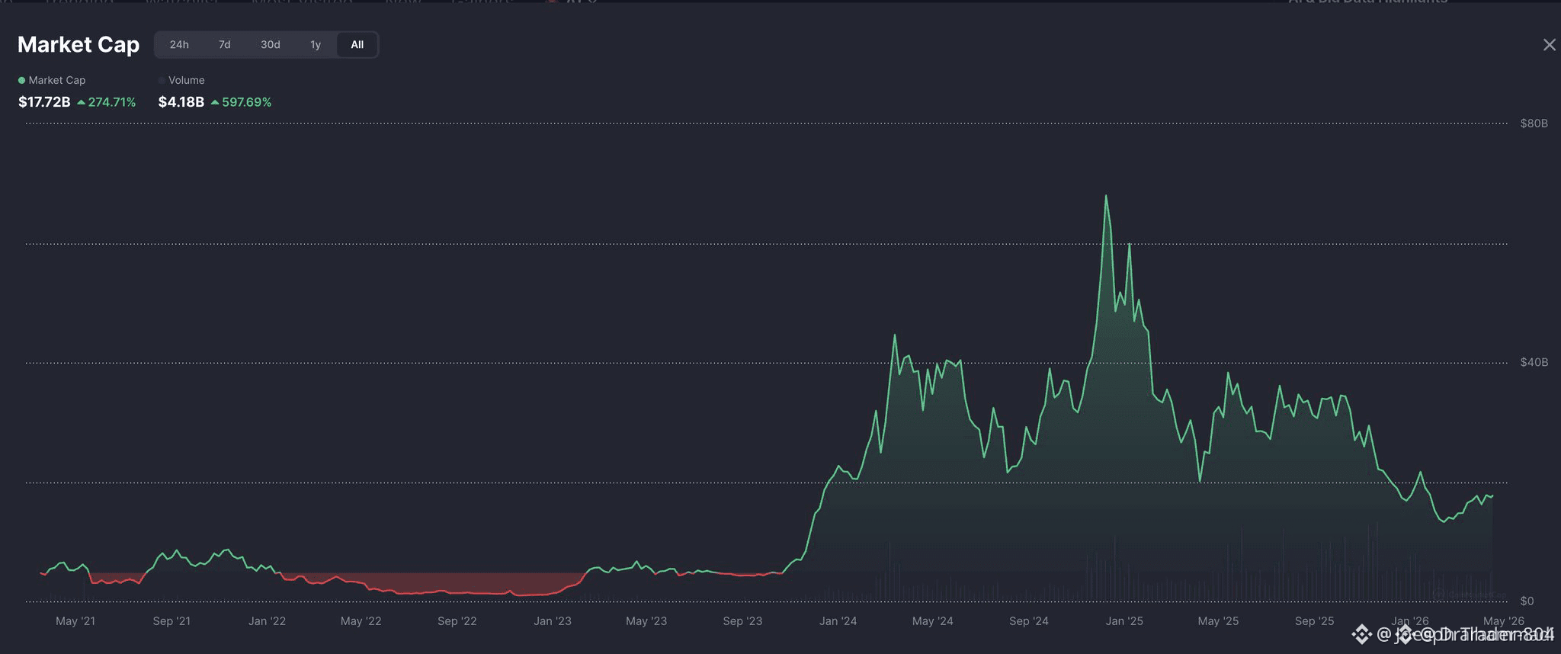Click the Sep '24 x-axis label
Viewport: 1561px width, 654px height.
(x=1029, y=621)
